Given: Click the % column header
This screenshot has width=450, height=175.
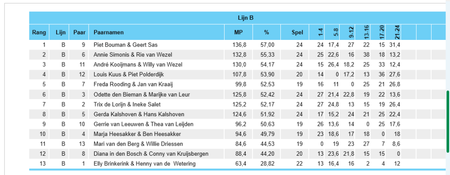Looking at the screenshot, I should (267, 32).
